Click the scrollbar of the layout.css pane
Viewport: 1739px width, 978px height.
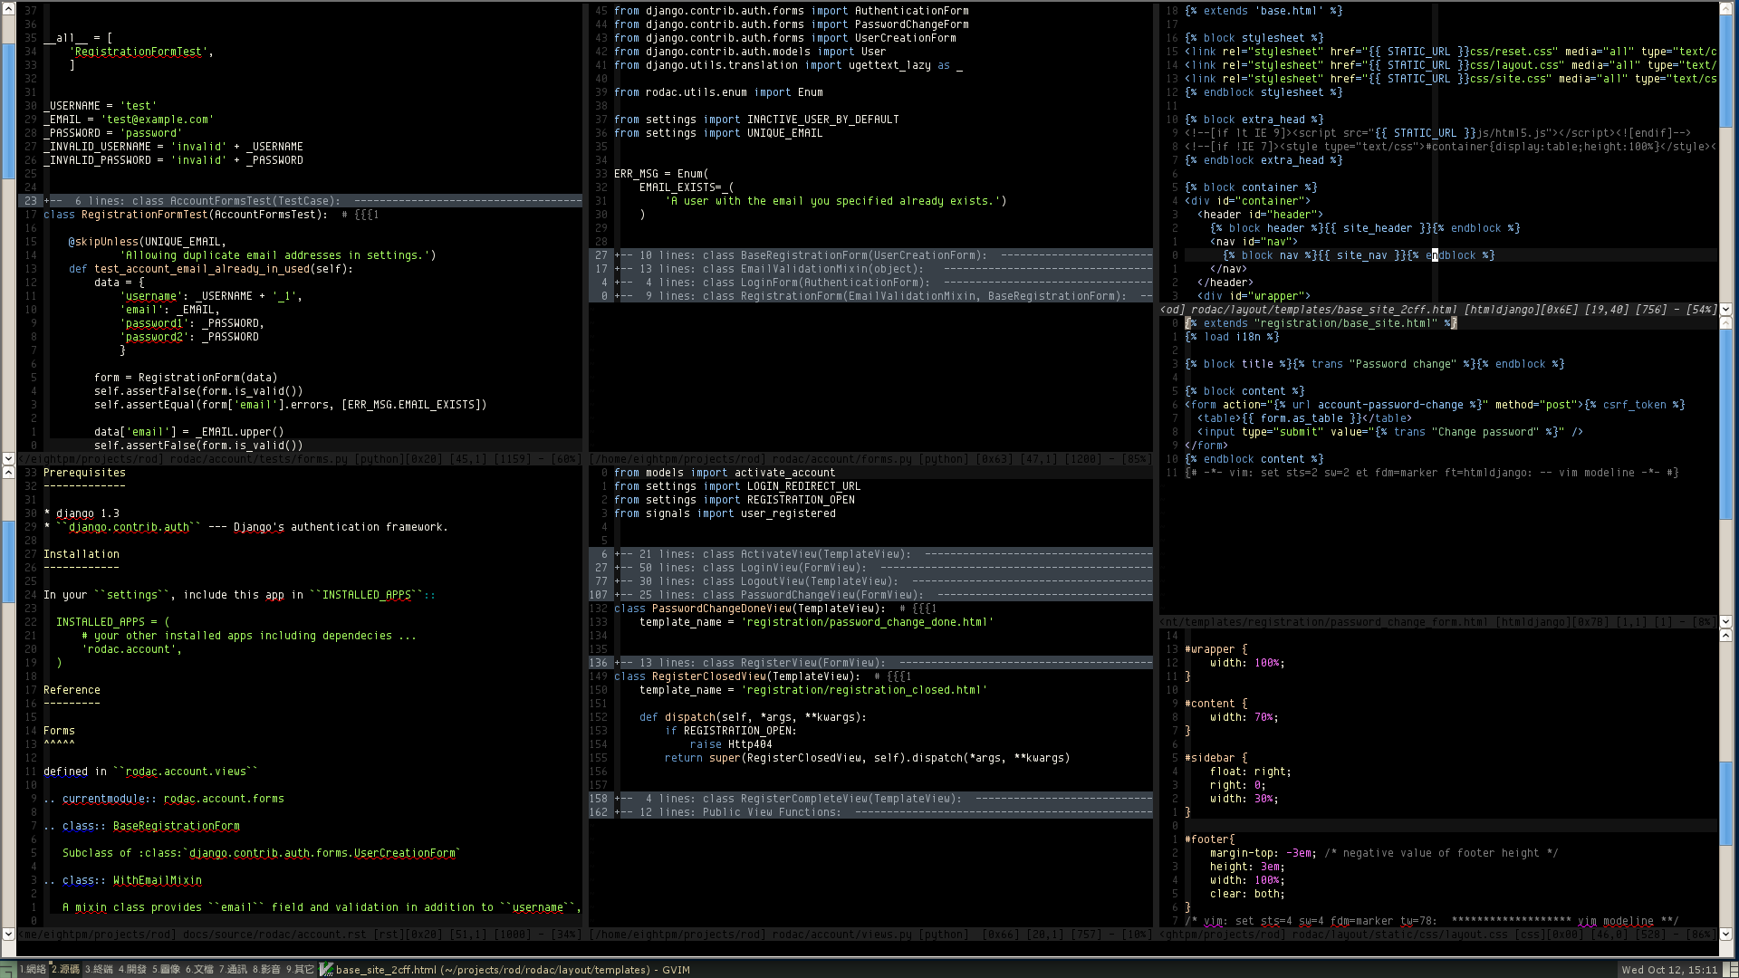(1725, 784)
